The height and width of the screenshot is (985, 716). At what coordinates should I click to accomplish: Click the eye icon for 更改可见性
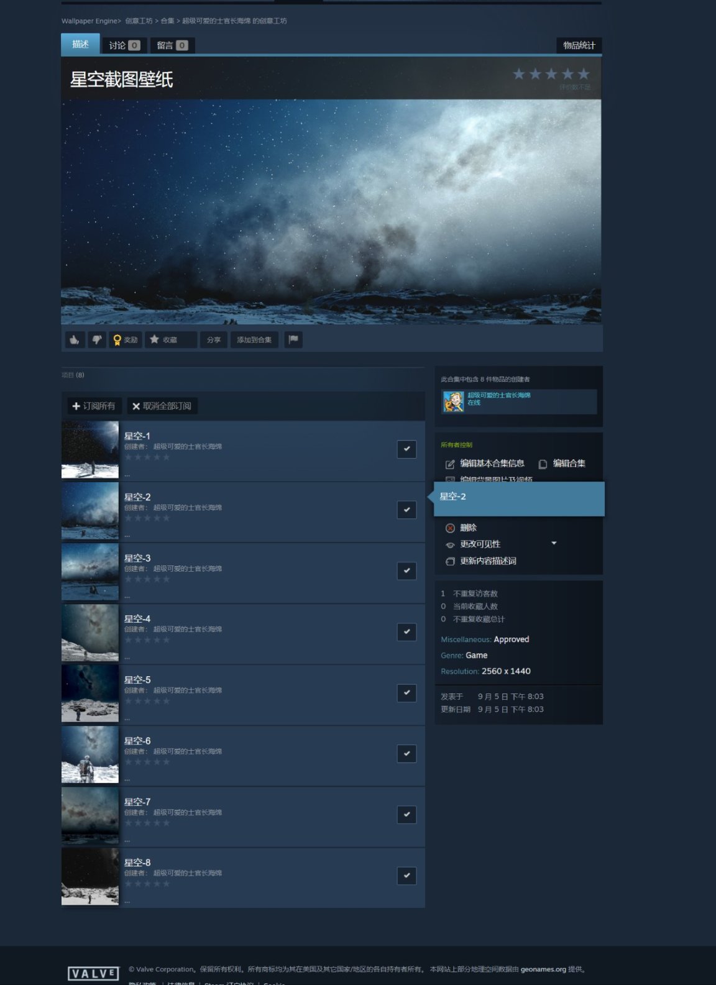coord(450,545)
